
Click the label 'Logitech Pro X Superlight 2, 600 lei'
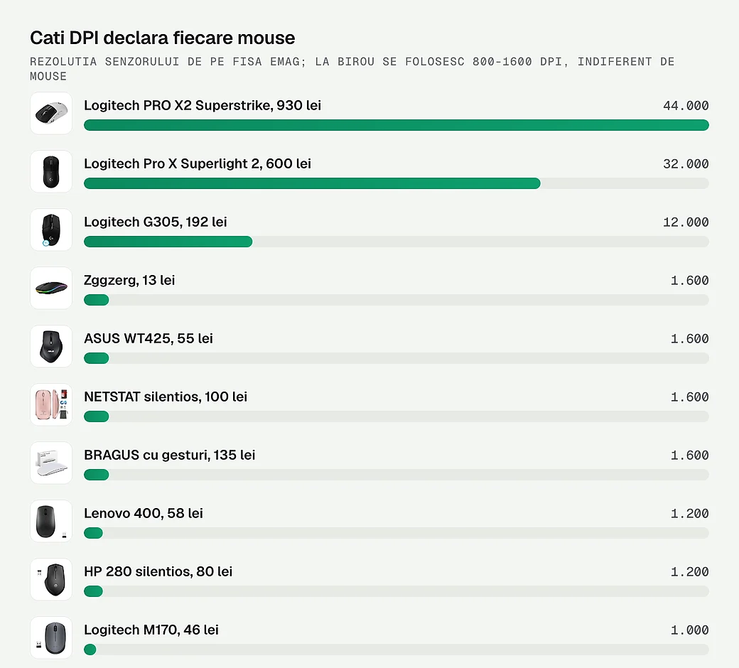198,163
